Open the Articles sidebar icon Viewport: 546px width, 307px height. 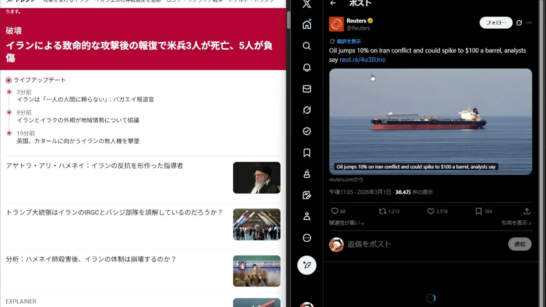(x=307, y=195)
